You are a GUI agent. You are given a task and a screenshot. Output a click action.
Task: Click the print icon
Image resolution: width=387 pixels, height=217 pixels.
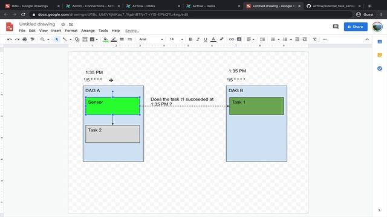click(25, 39)
